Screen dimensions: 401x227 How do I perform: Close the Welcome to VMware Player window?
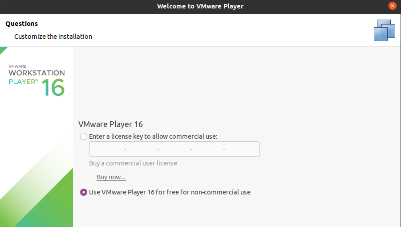pyautogui.click(x=392, y=6)
